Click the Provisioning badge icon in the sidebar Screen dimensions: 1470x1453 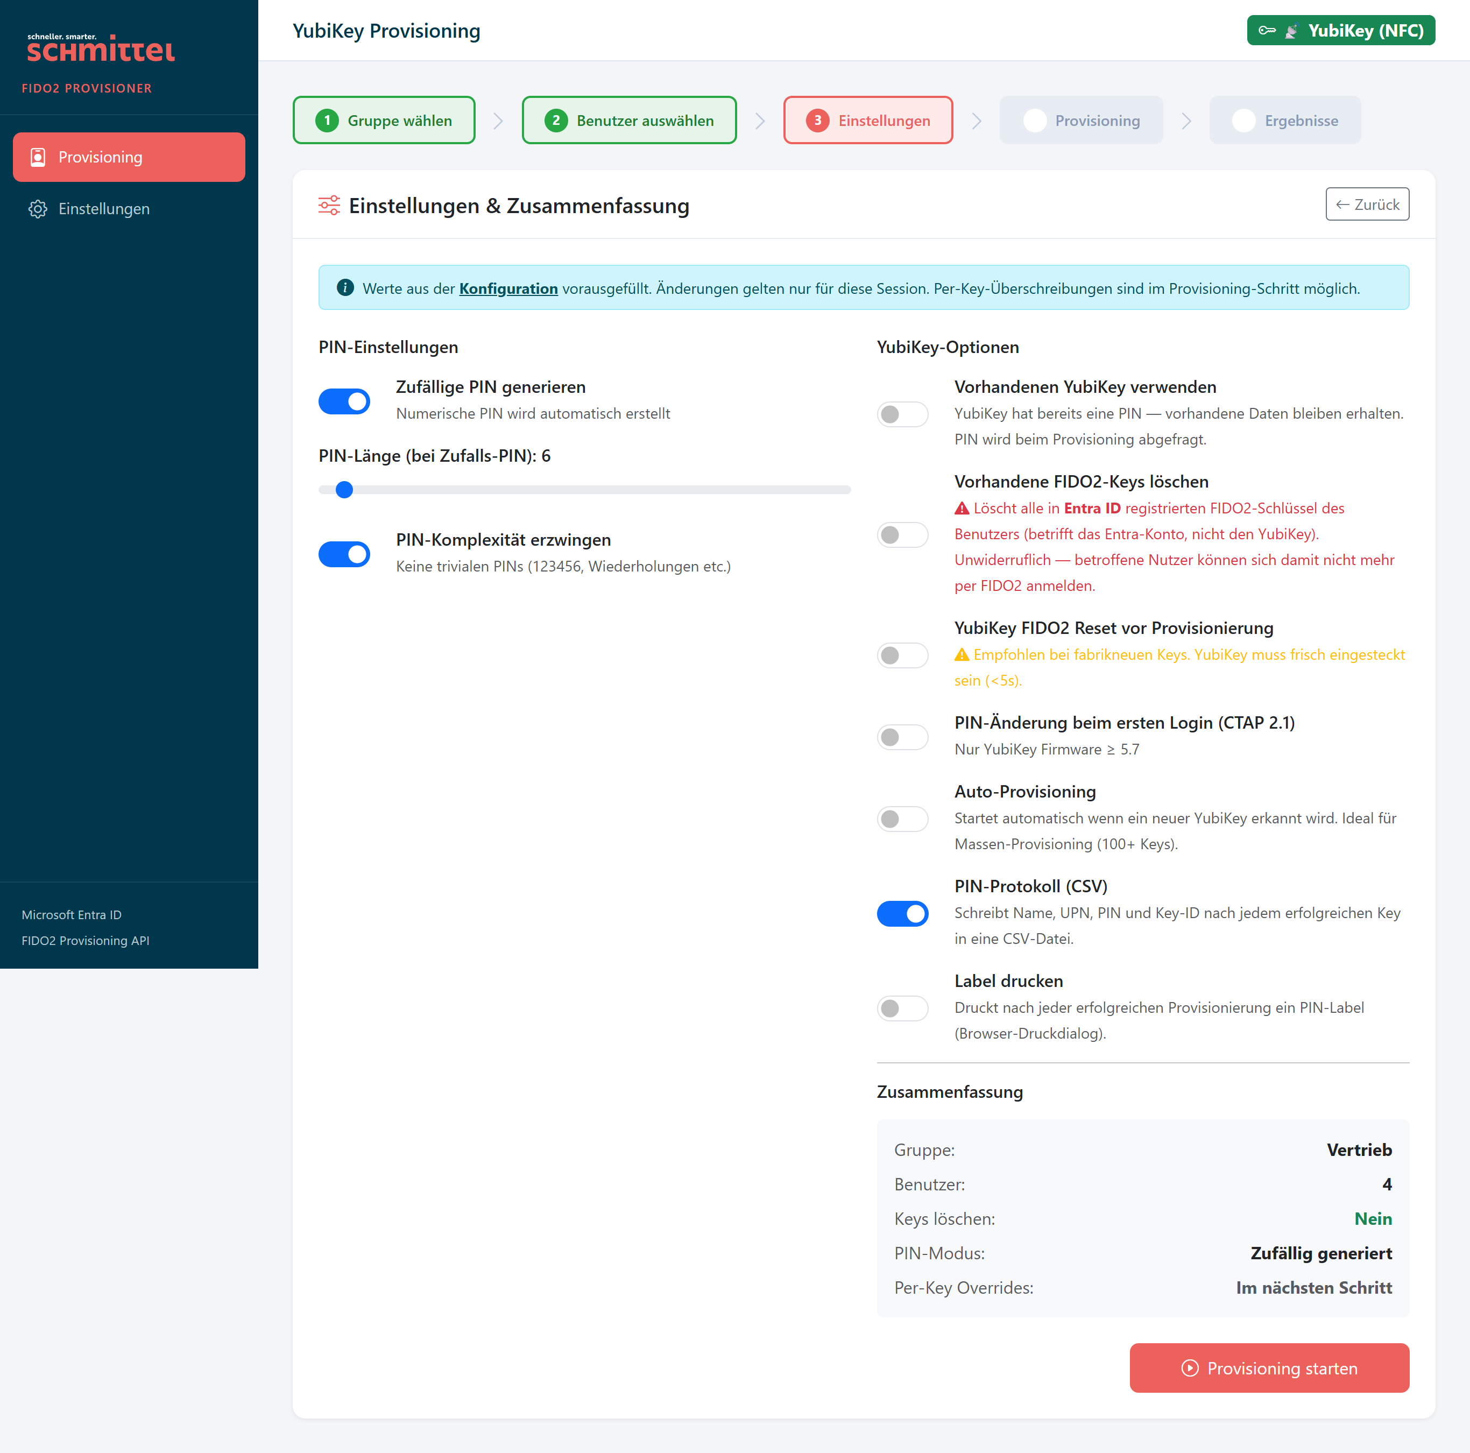[37, 157]
